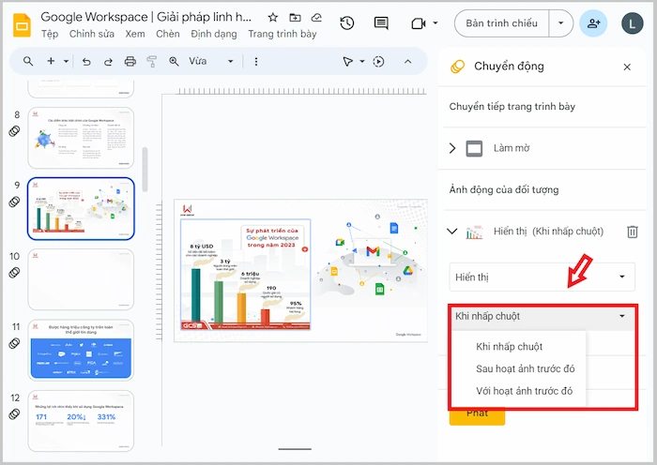657x465 pixels.
Task: Click animation link icon beside slide 11
Action: [14, 343]
